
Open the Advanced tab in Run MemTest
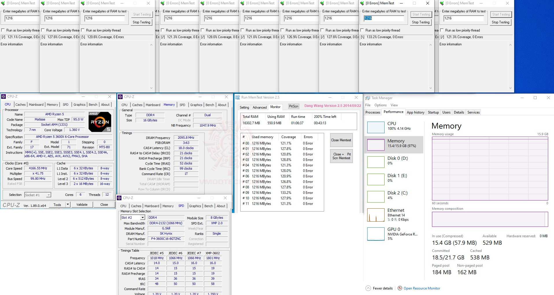coord(260,107)
